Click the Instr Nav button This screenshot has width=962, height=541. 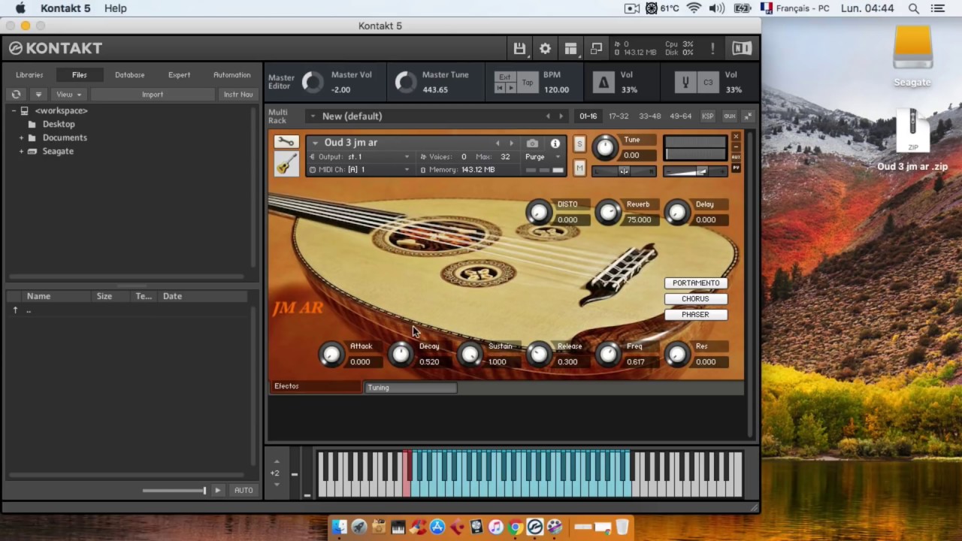[238, 95]
